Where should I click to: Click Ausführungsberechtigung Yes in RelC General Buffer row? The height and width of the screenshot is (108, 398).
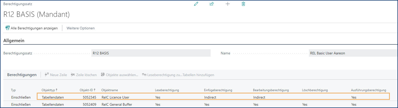(x=354, y=104)
